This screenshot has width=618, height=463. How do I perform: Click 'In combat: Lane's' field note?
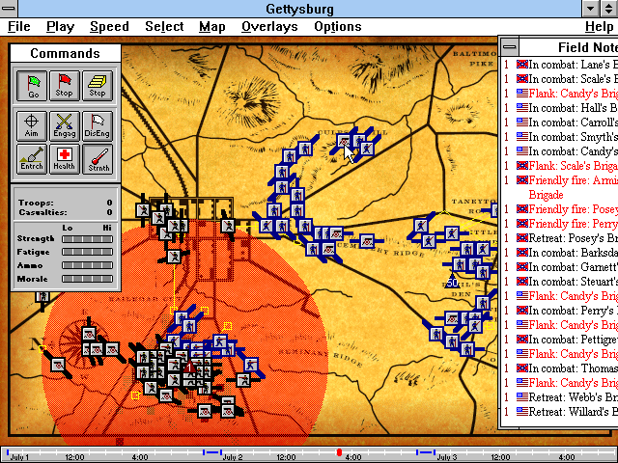[x=560, y=65]
